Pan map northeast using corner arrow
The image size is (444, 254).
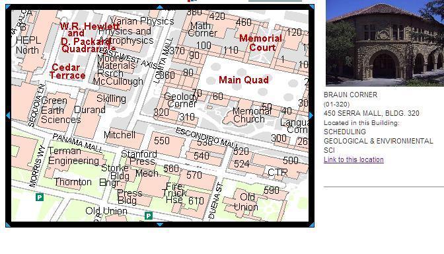[x=311, y=7]
